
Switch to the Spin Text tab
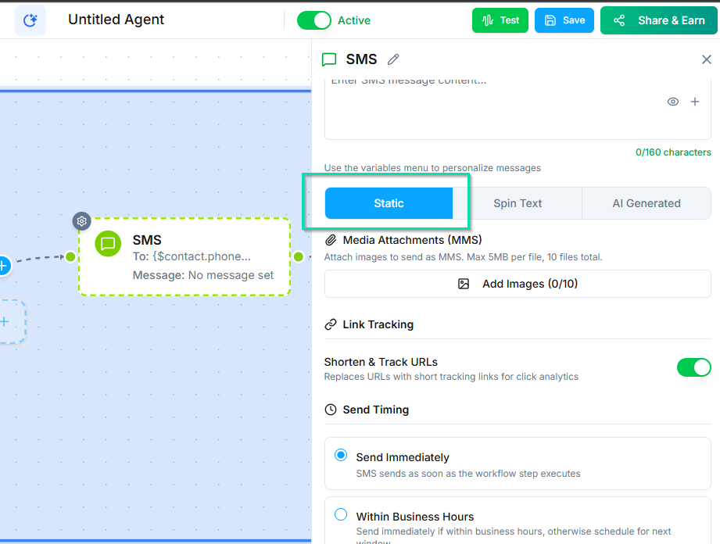[x=517, y=203]
